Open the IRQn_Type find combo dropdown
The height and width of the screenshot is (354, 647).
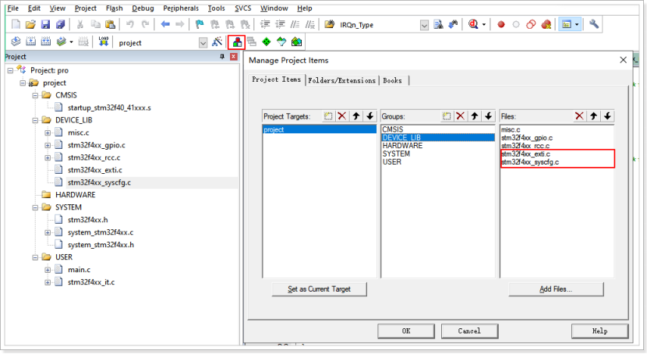424,25
